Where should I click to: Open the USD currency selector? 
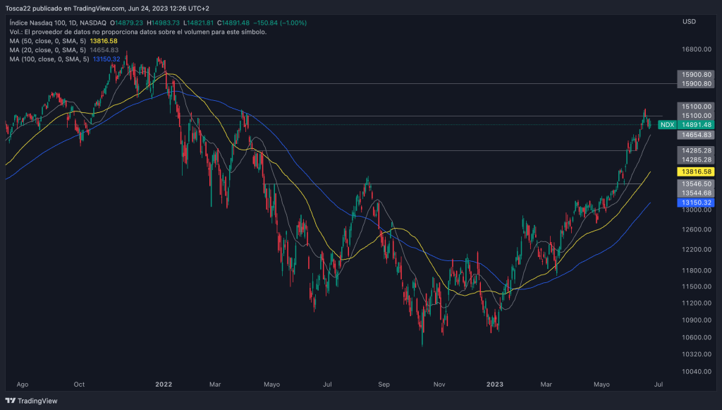689,22
